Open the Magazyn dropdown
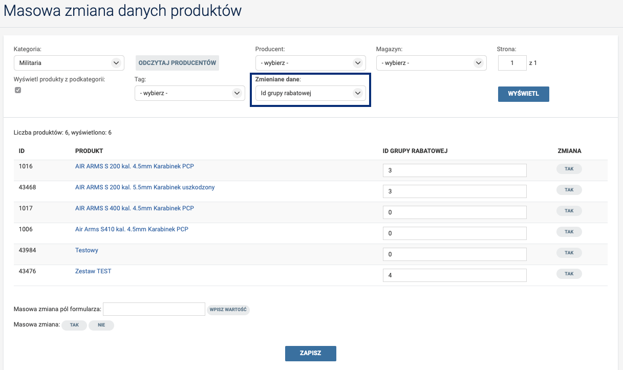The width and height of the screenshot is (623, 370). click(431, 63)
